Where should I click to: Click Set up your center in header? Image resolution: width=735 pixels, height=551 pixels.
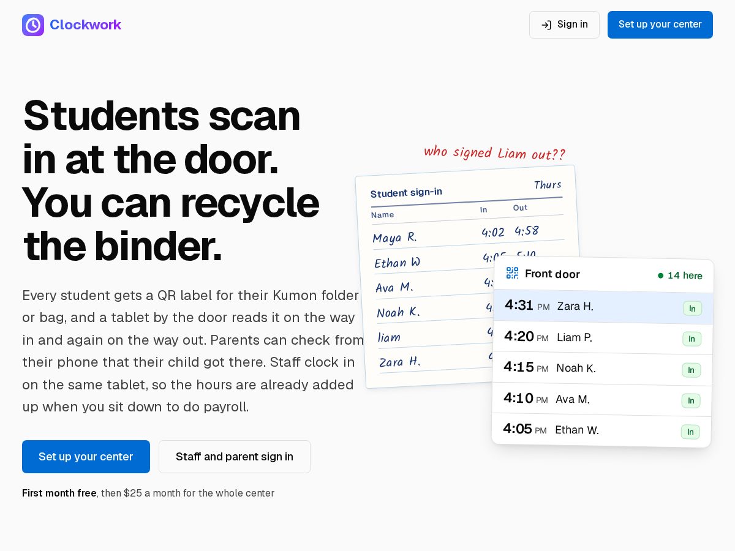(660, 24)
